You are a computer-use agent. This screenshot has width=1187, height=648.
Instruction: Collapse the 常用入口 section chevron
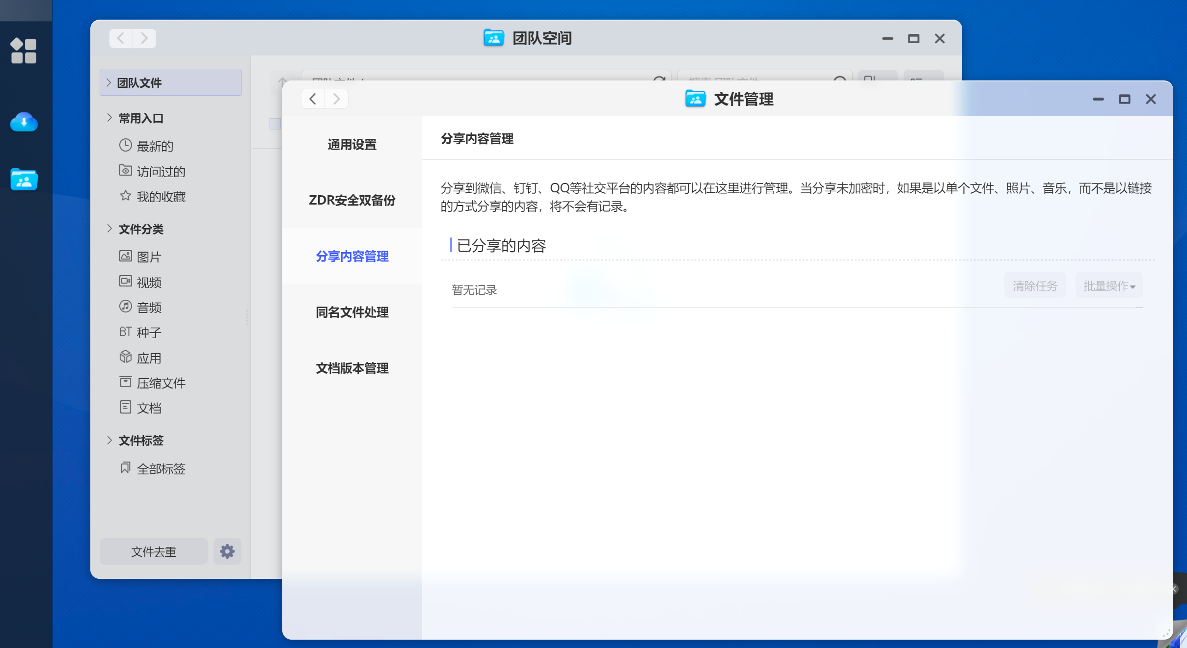coord(109,118)
